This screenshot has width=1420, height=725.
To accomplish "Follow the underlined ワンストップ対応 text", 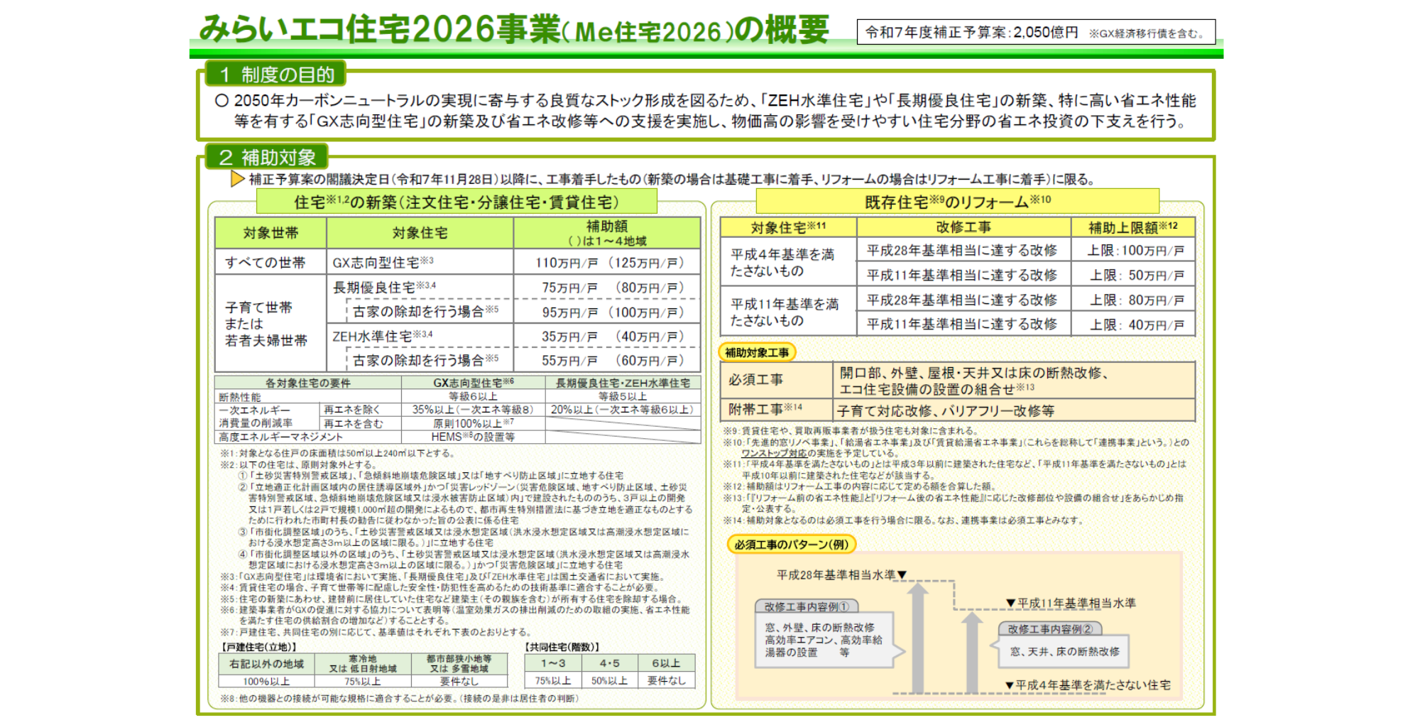I will 774,453.
